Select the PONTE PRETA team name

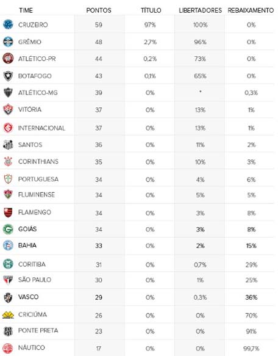(x=38, y=330)
